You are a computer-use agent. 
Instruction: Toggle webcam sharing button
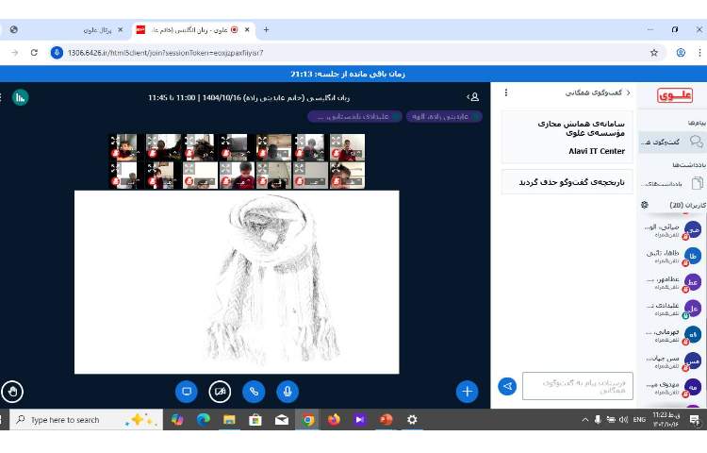tap(220, 391)
